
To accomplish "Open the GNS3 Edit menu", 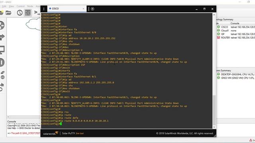I will point(4,6).
